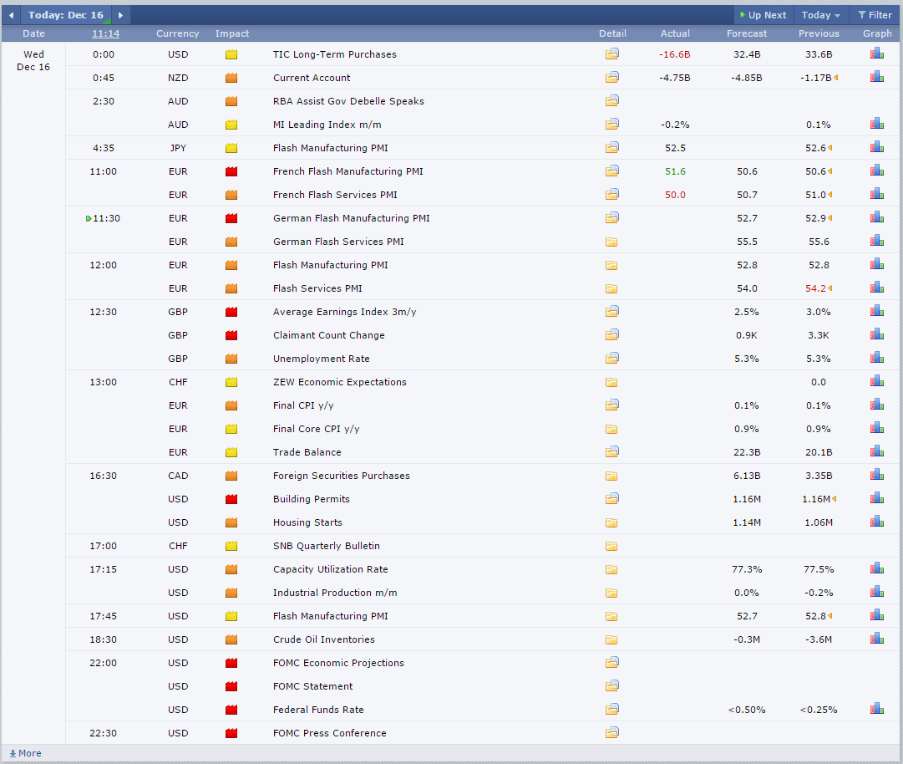Click French Services actual 50.0
Image resolution: width=903 pixels, height=764 pixels.
tap(675, 195)
